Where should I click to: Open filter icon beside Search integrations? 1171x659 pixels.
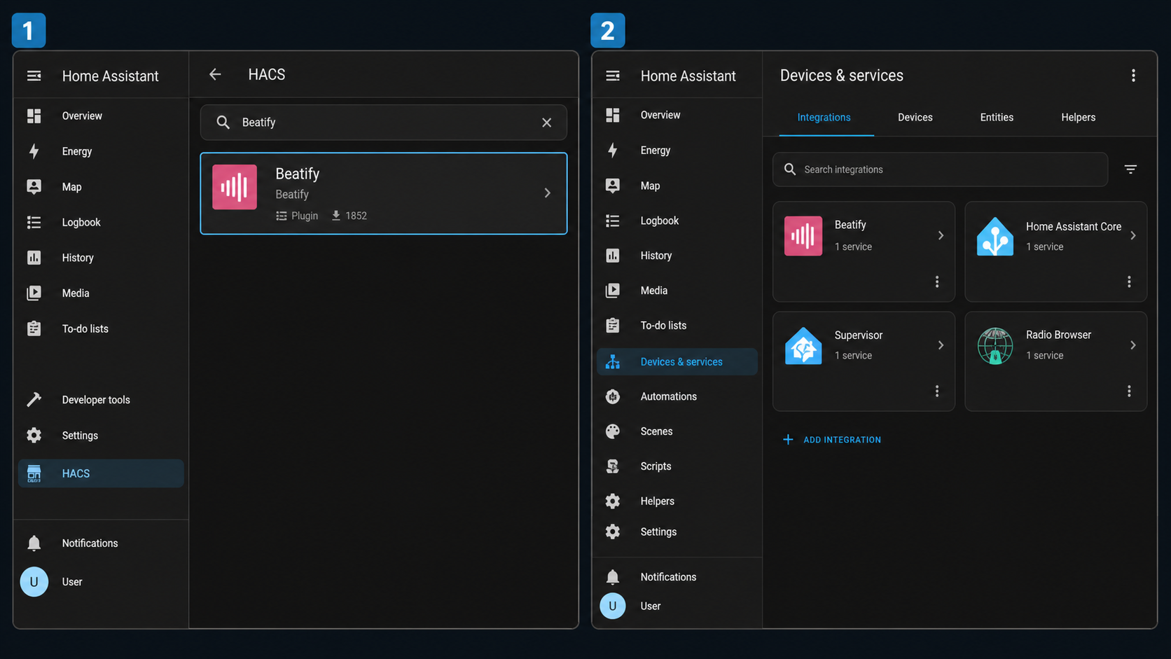[1130, 169]
